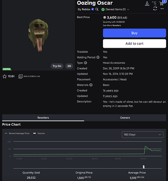Switch to 2D view
The width and height of the screenshot is (168, 181).
[69, 66]
